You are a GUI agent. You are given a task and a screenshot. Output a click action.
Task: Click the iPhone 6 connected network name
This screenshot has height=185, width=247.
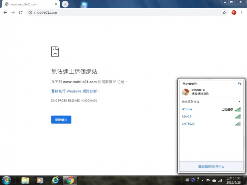[x=198, y=90]
